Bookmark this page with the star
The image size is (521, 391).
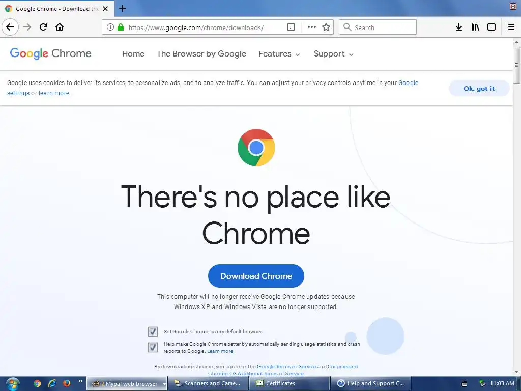coord(326,27)
